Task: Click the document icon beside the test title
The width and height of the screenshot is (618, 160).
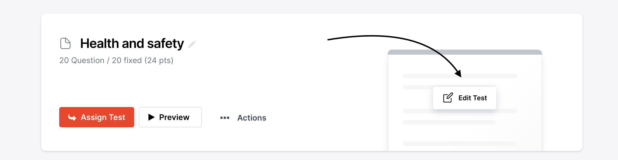Action: coord(65,43)
